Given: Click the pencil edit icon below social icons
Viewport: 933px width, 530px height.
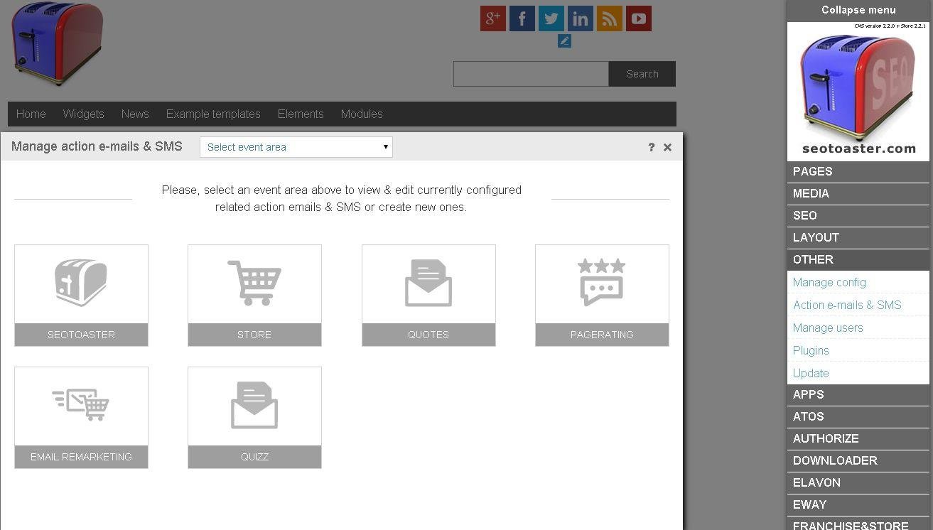Looking at the screenshot, I should [x=563, y=41].
